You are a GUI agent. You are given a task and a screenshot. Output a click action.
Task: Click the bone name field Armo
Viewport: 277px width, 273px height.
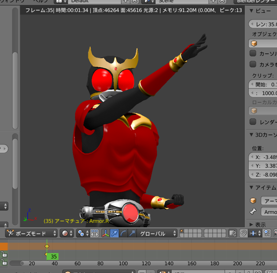click(x=269, y=212)
